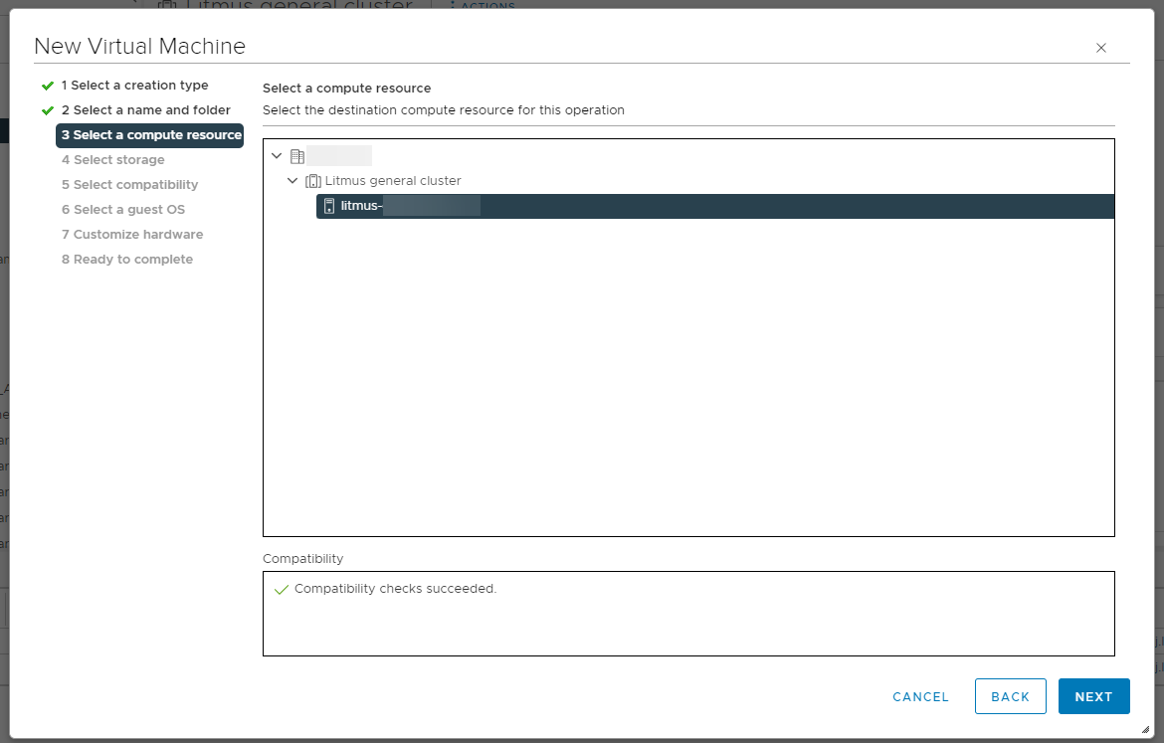Screen dimensions: 1164x743
Task: Click the green checkmark beside step 1
Action: tap(48, 85)
